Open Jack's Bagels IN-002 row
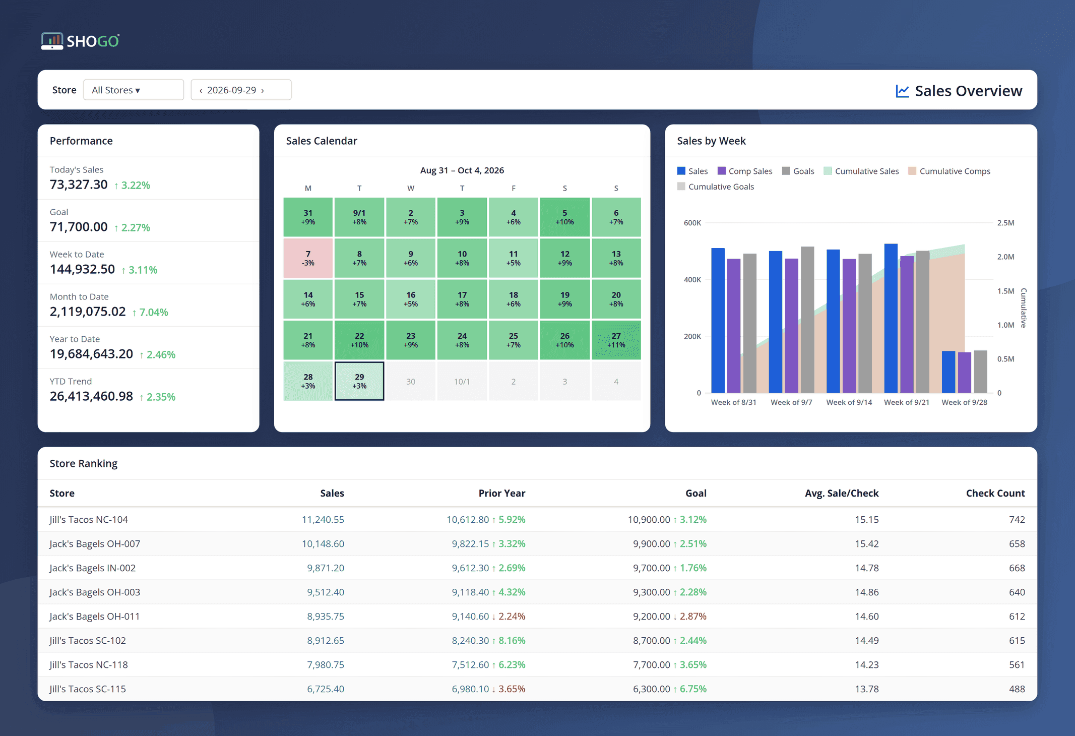The width and height of the screenshot is (1075, 736). pos(537,568)
